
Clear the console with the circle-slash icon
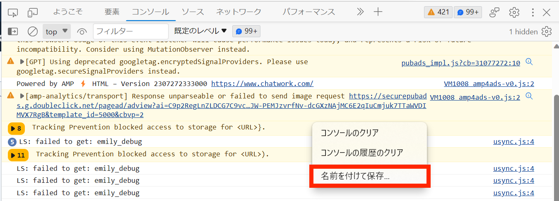tap(33, 31)
